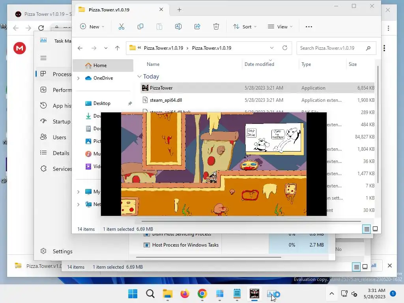Click the Pizza Tower game preview thumbnail
This screenshot has height=303, width=404.
(213, 164)
